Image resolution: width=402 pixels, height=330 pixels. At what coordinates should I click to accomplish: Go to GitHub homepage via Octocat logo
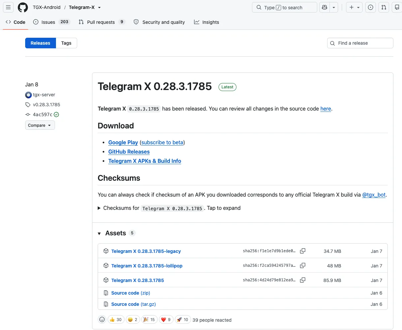point(23,7)
